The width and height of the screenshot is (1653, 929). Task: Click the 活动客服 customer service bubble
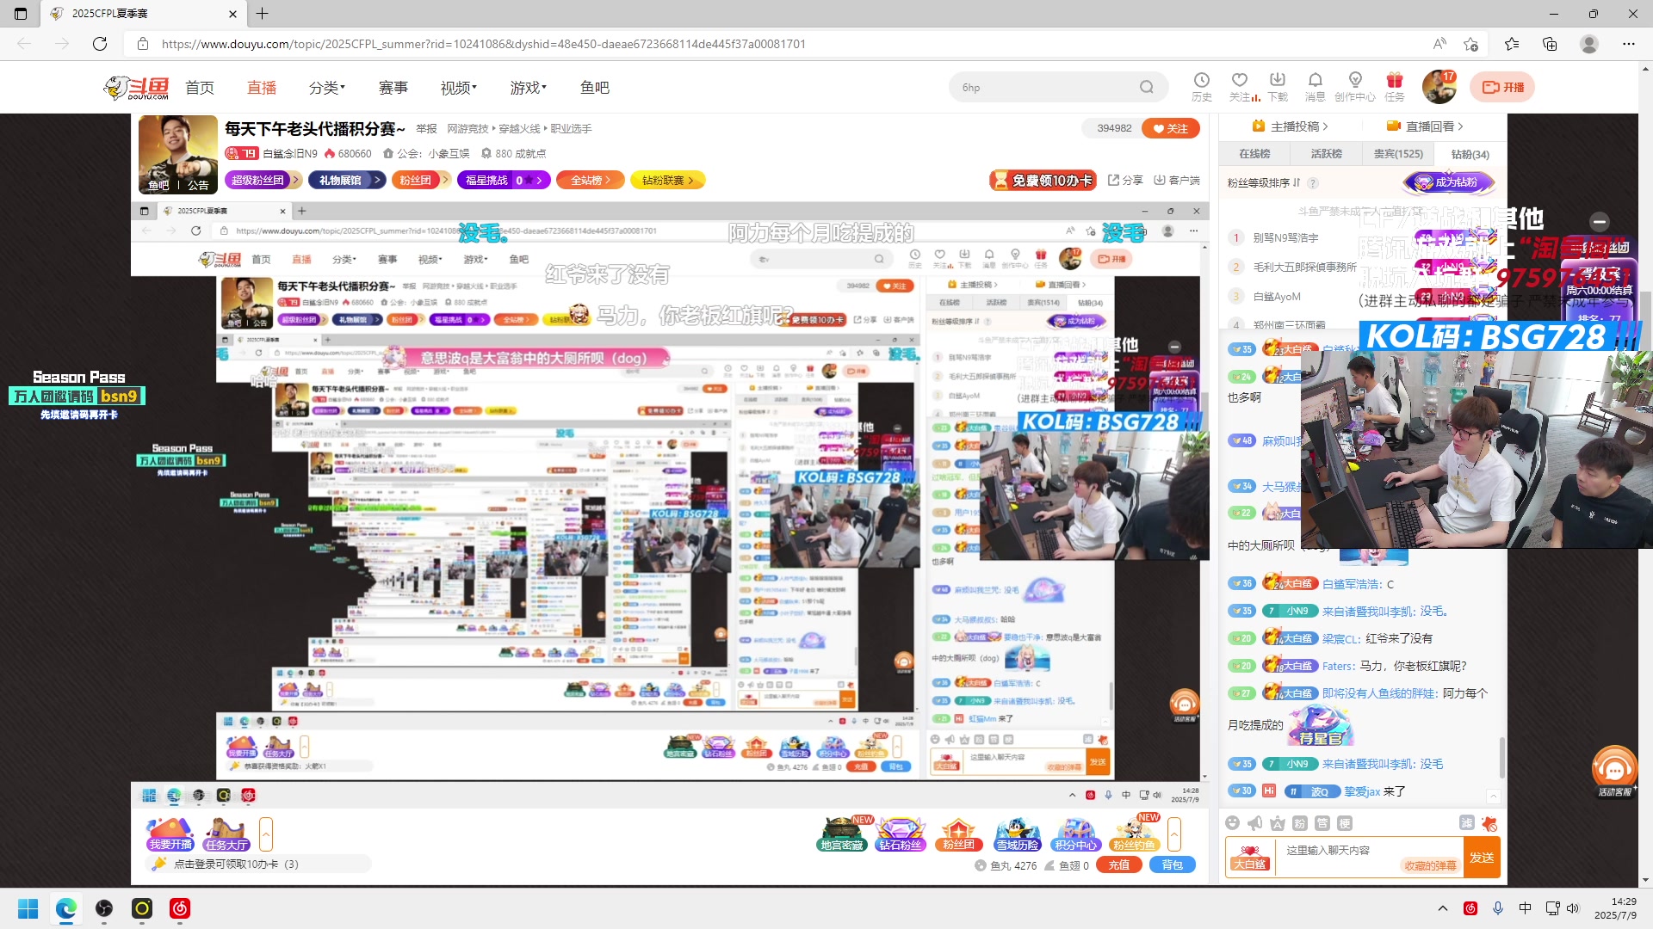pyautogui.click(x=1614, y=771)
